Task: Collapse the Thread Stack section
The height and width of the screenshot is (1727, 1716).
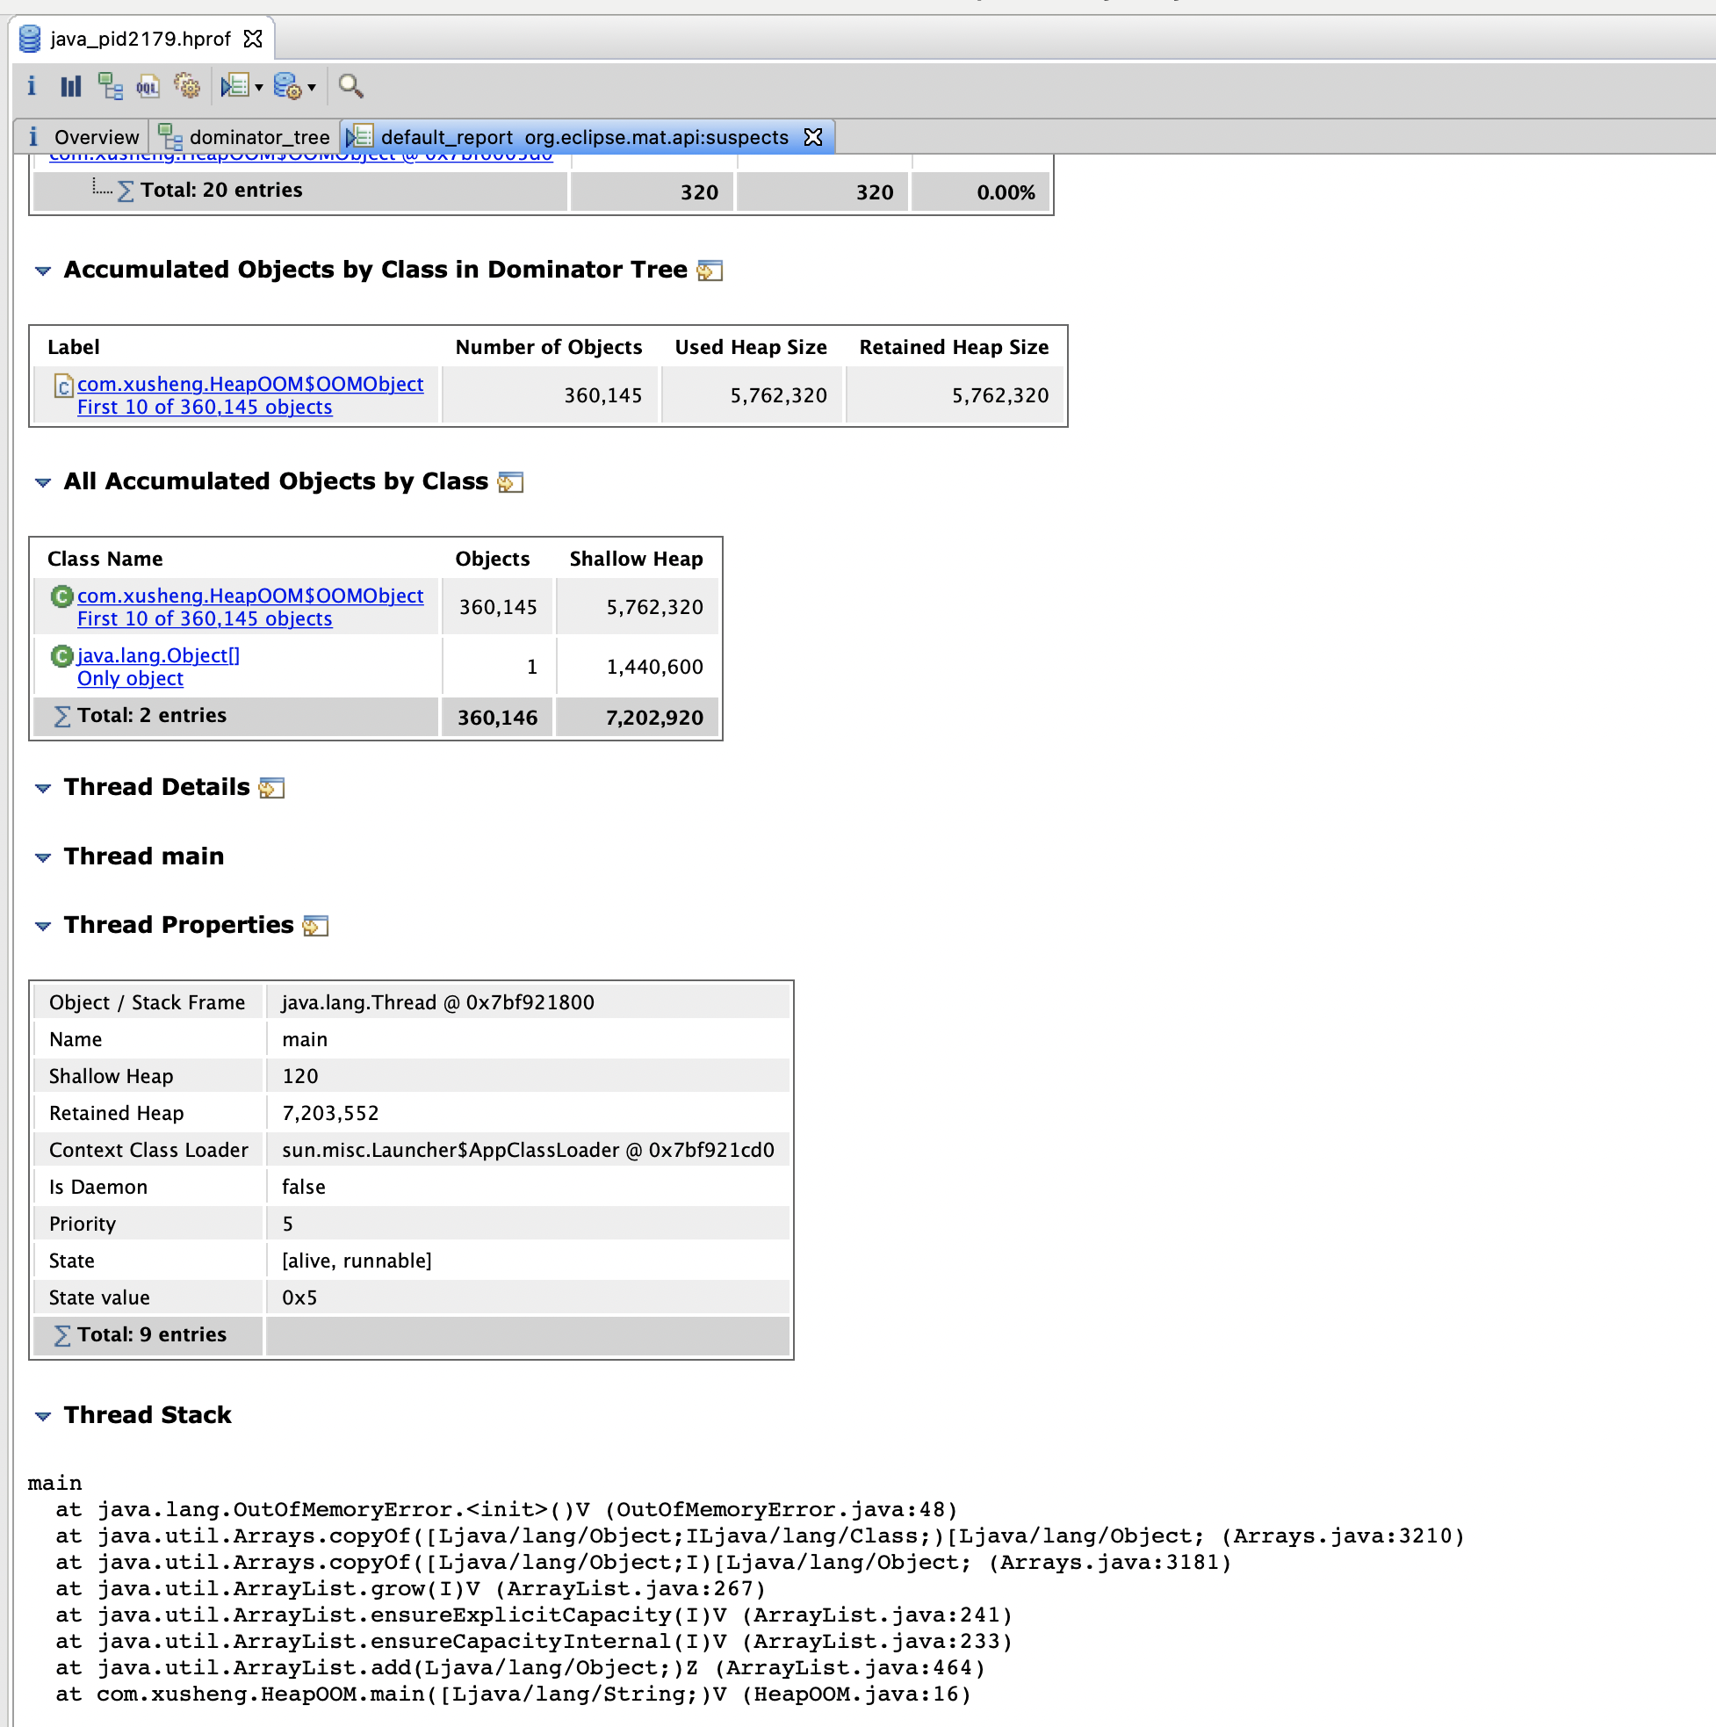Action: click(43, 1416)
